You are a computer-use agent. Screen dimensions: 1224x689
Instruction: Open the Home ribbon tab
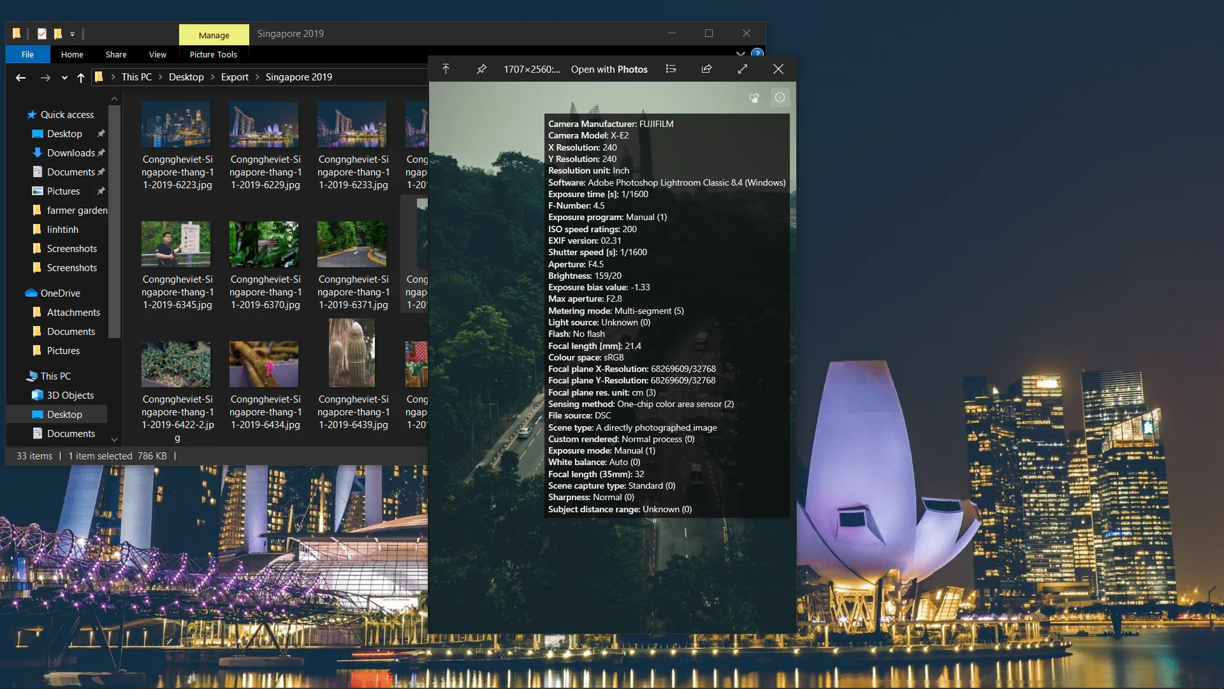pyautogui.click(x=72, y=54)
